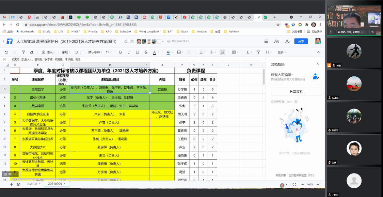Click the blue 分享 share button

coord(301,41)
